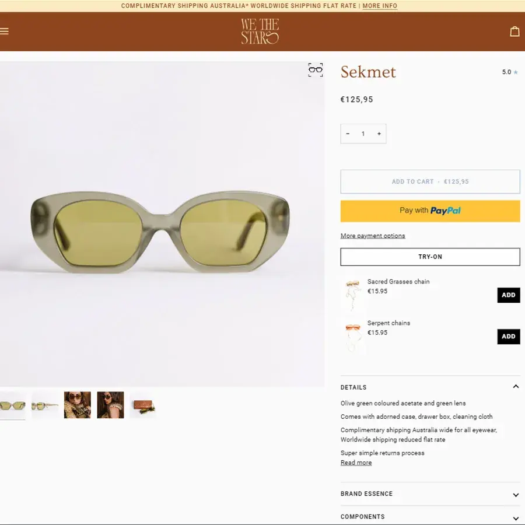Open the hamburger navigation menu
The height and width of the screenshot is (525, 525).
[5, 32]
